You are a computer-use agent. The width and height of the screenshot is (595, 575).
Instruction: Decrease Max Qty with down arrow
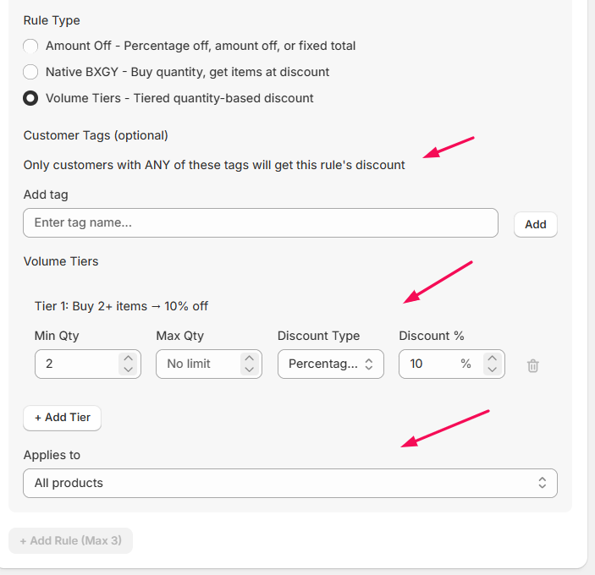coord(249,370)
